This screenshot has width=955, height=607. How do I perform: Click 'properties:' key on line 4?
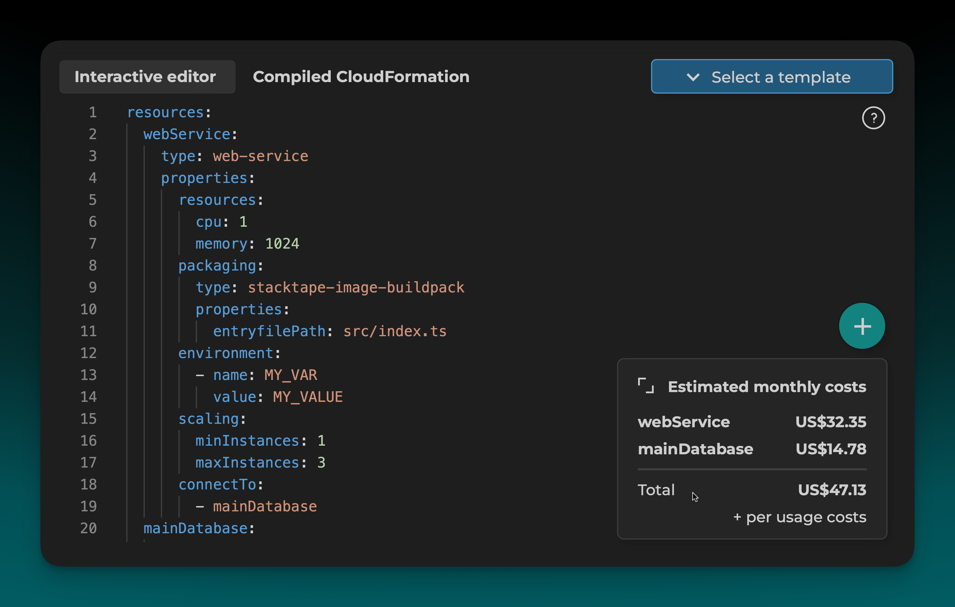(208, 178)
